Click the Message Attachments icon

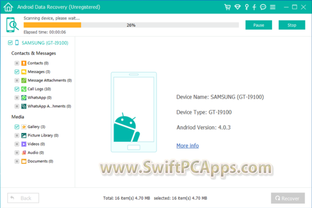pyautogui.click(x=24, y=81)
